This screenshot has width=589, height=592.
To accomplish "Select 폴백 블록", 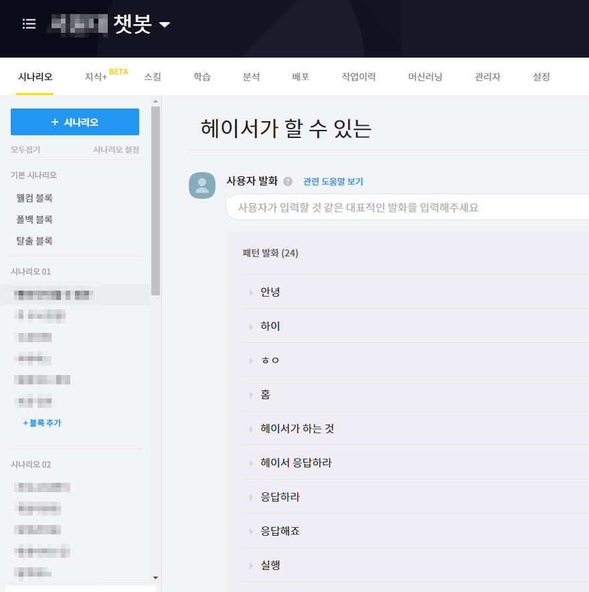I will (x=34, y=220).
